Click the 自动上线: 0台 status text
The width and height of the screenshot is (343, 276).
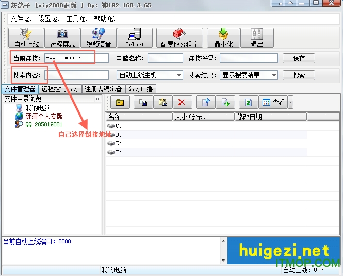pyautogui.click(x=303, y=270)
